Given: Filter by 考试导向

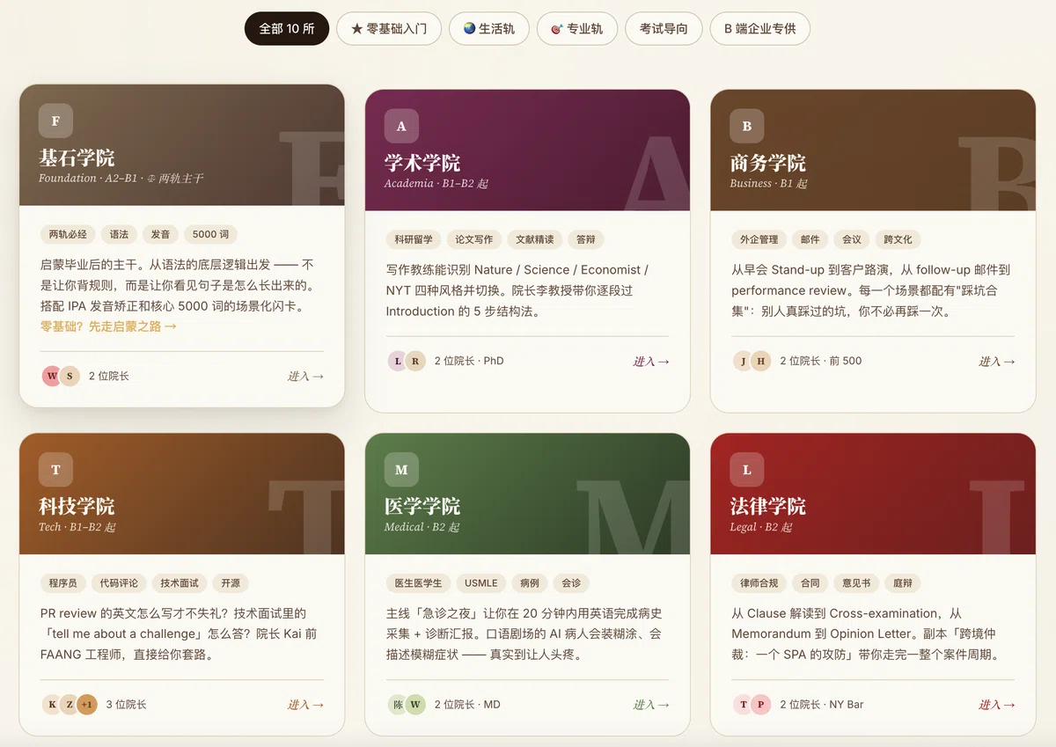Looking at the screenshot, I should coord(664,28).
